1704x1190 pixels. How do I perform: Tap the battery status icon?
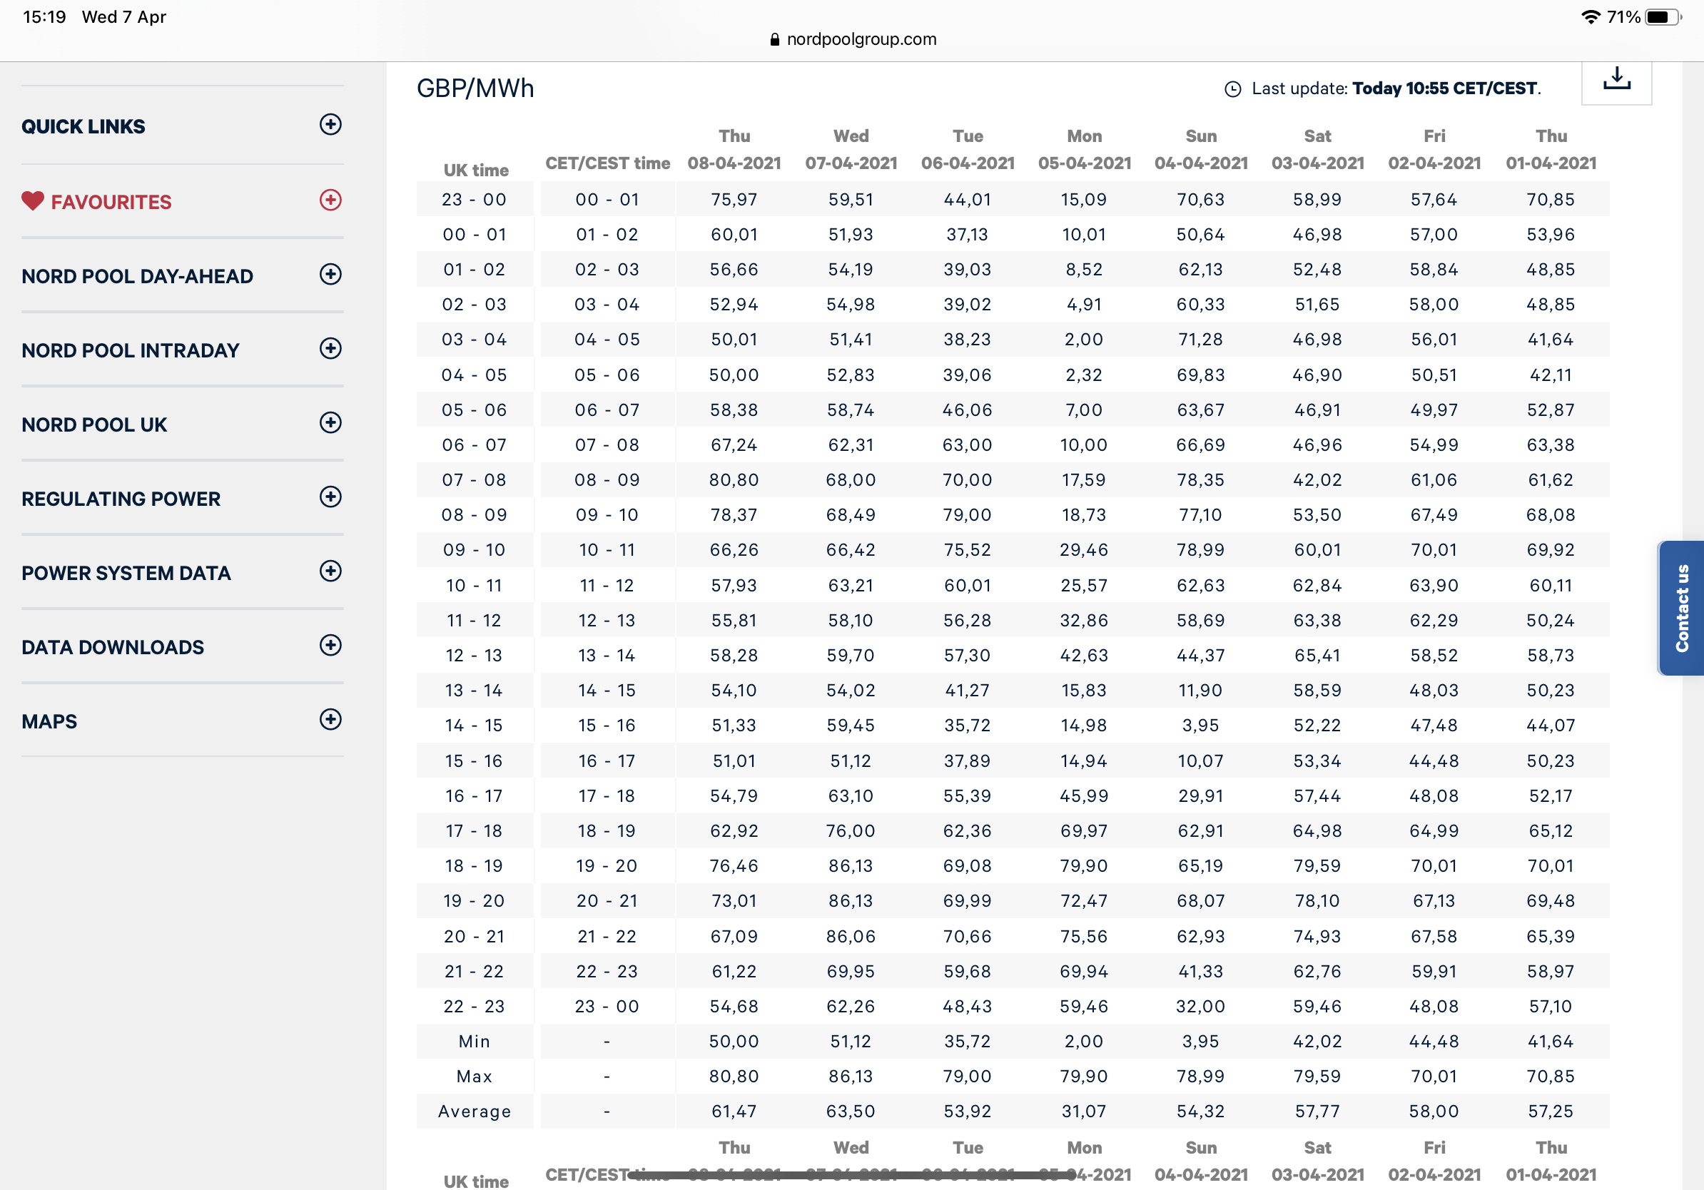[1661, 16]
